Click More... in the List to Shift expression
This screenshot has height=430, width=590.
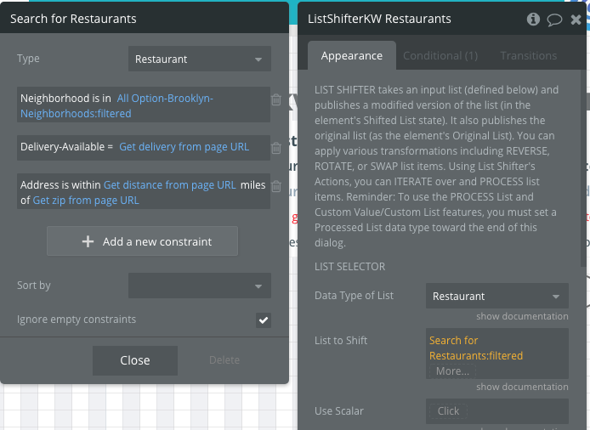click(x=452, y=371)
